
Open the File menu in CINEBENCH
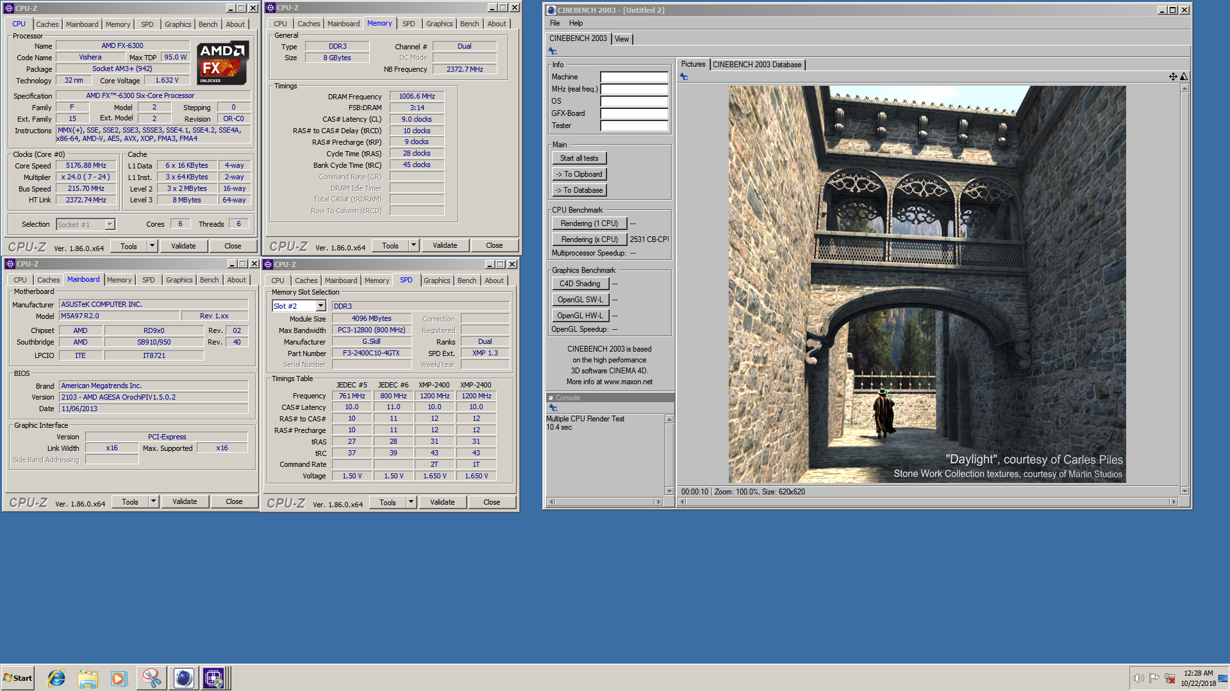(554, 23)
